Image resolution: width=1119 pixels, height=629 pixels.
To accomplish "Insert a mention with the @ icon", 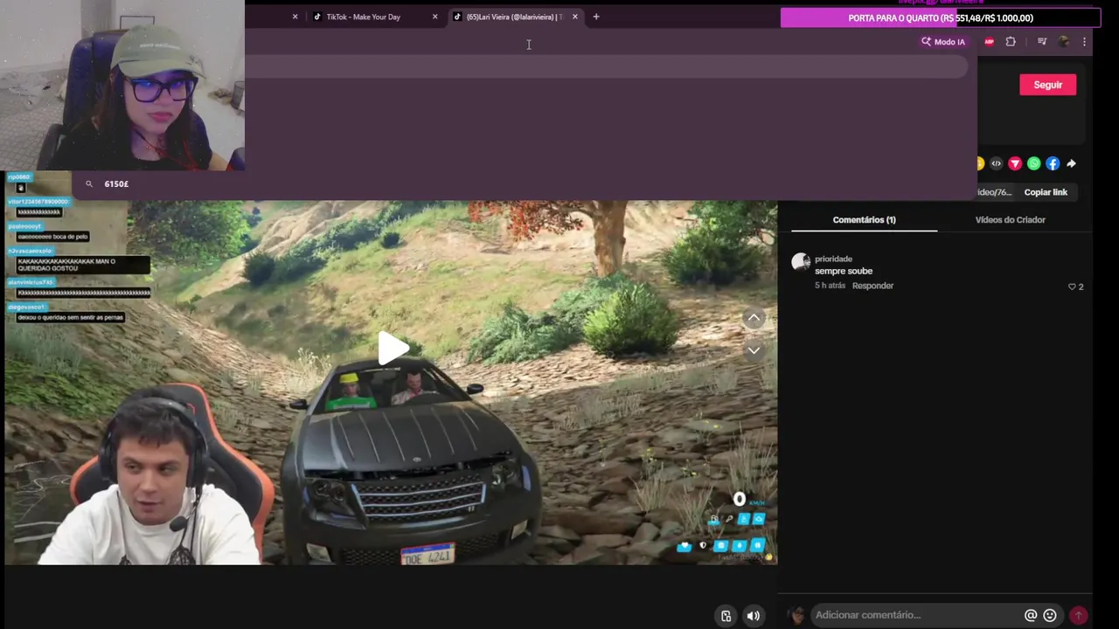I will coord(1031,615).
